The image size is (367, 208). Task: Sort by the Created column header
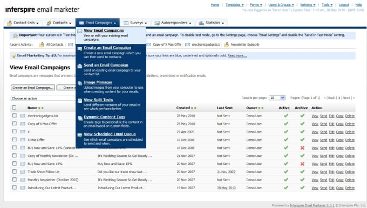(183, 107)
